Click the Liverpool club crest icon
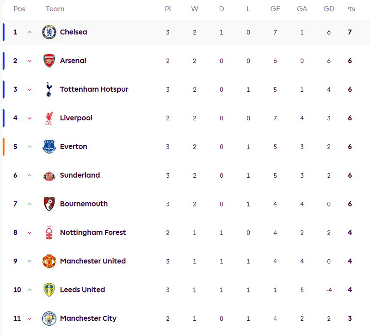 tap(49, 118)
